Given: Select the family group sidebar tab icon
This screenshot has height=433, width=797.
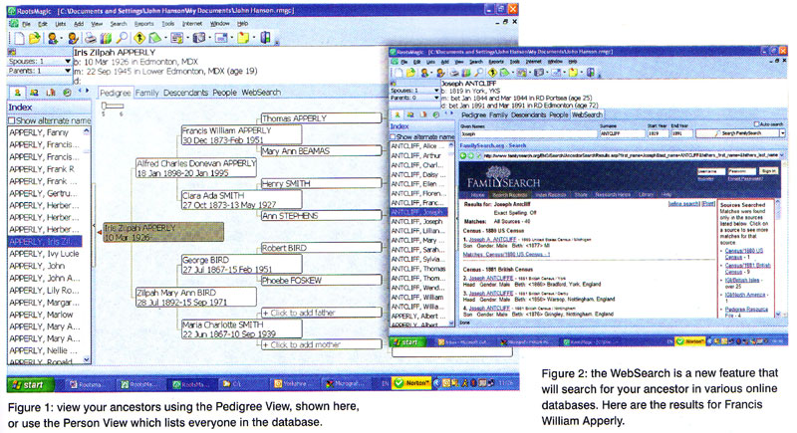Looking at the screenshot, I should click(x=34, y=93).
